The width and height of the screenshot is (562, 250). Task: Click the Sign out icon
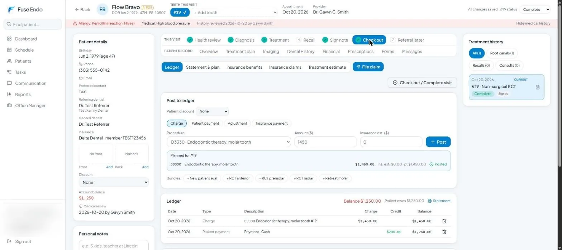[x=9, y=241]
